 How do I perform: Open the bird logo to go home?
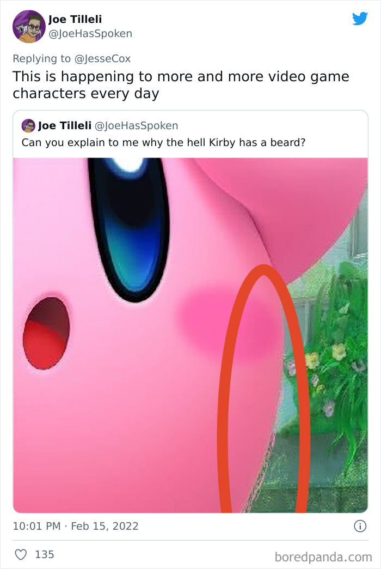pos(360,19)
